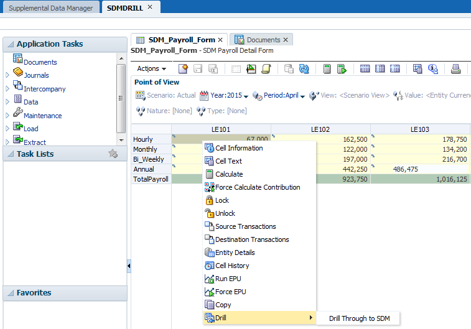Click the Journals book icon

pos(18,72)
